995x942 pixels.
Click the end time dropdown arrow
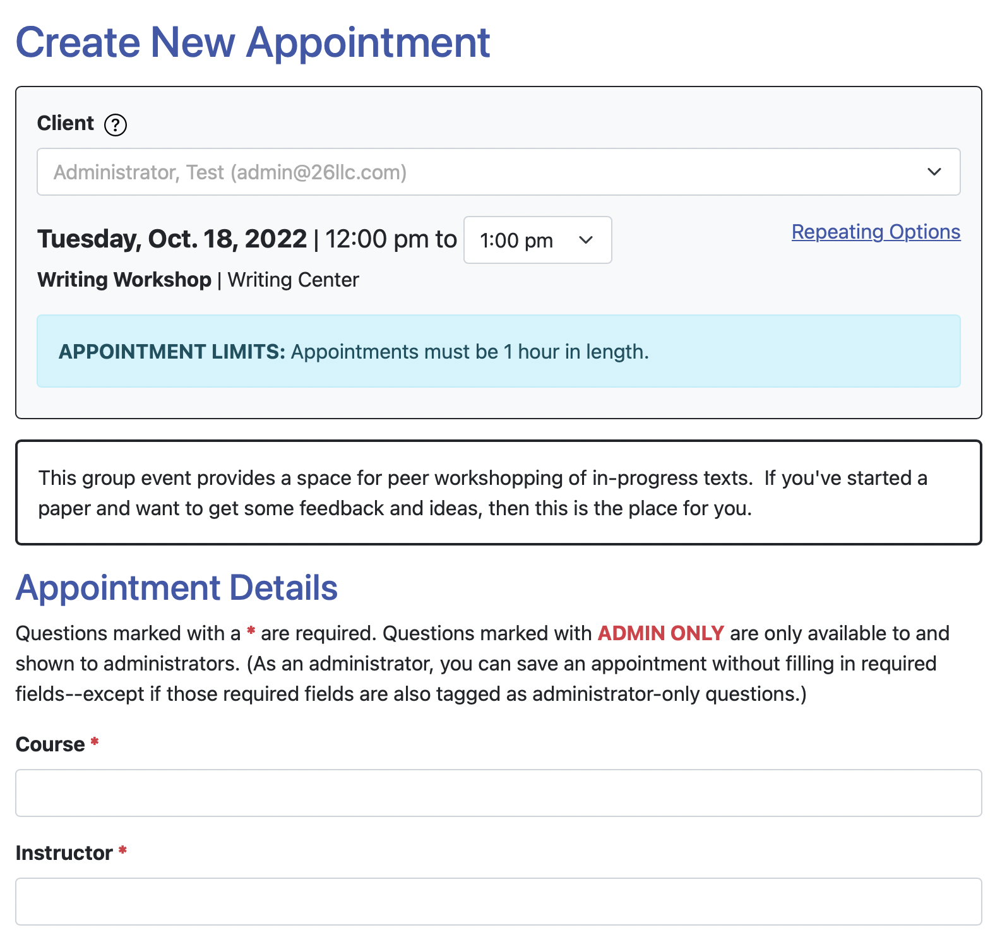[585, 240]
